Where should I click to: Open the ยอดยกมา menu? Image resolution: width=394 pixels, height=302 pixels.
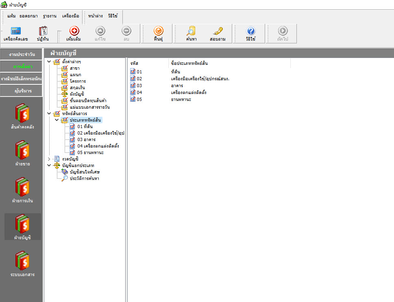tap(28, 16)
